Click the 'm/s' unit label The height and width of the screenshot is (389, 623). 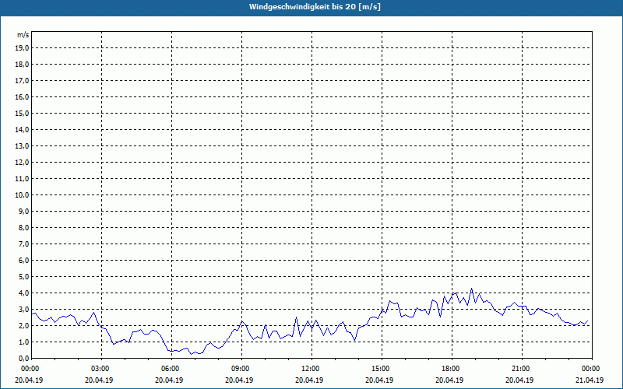click(x=23, y=35)
